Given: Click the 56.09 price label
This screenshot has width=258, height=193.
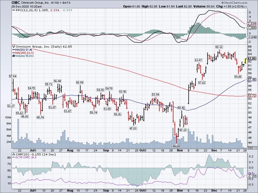Looking at the screenshot, I should point(80,82).
